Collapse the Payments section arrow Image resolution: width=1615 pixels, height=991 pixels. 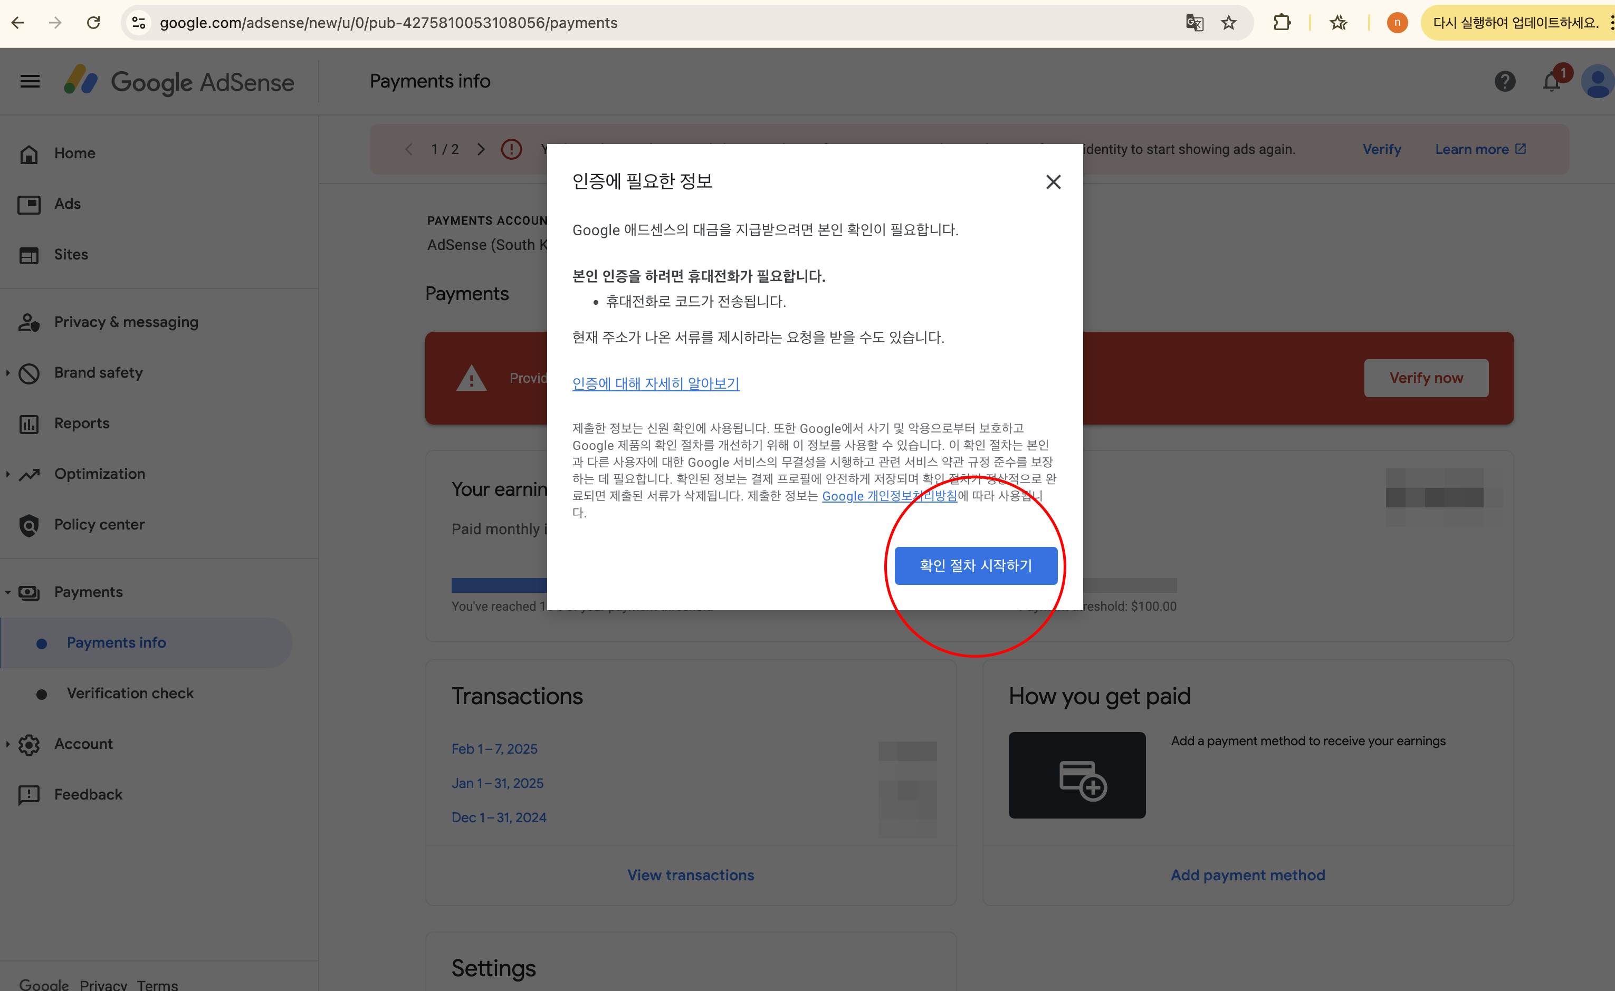pos(8,592)
